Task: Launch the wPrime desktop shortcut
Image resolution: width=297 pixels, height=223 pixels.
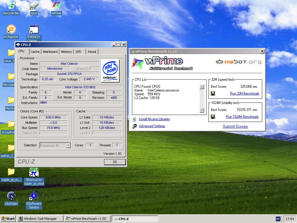Action: point(56,8)
